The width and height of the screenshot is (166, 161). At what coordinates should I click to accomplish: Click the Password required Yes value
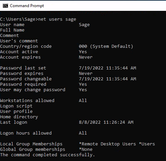click(83, 84)
